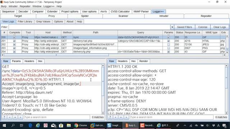Click request pane scroll-down arrow
The image size is (230, 129).
coord(103,113)
